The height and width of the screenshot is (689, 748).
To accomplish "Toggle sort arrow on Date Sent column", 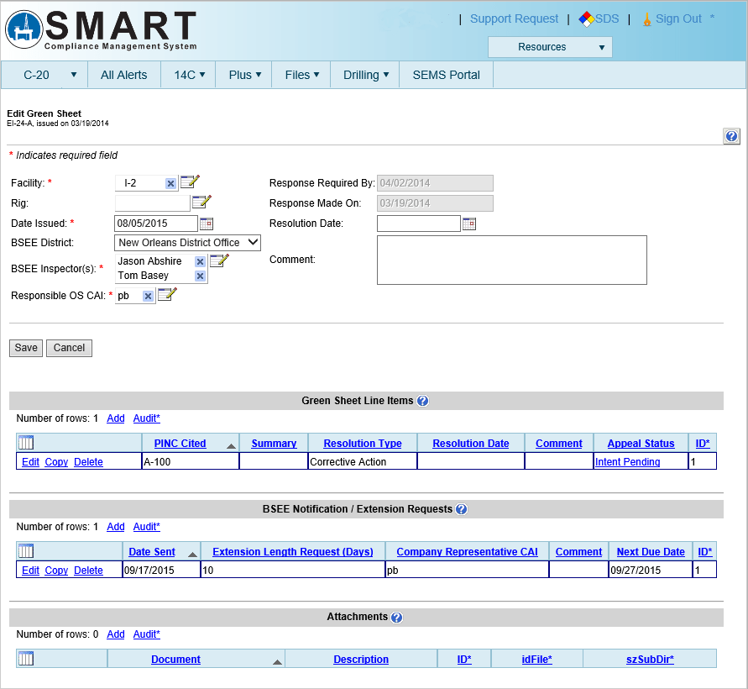I will [193, 555].
